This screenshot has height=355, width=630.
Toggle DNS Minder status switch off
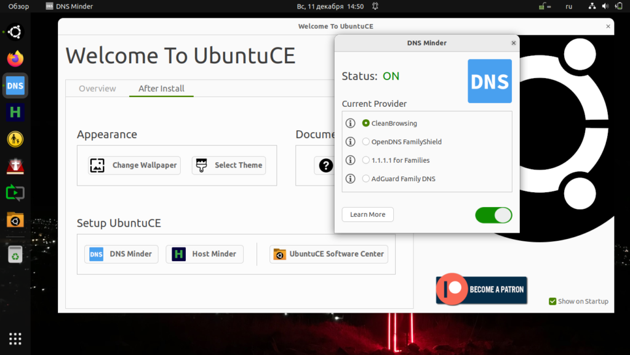coord(493,215)
